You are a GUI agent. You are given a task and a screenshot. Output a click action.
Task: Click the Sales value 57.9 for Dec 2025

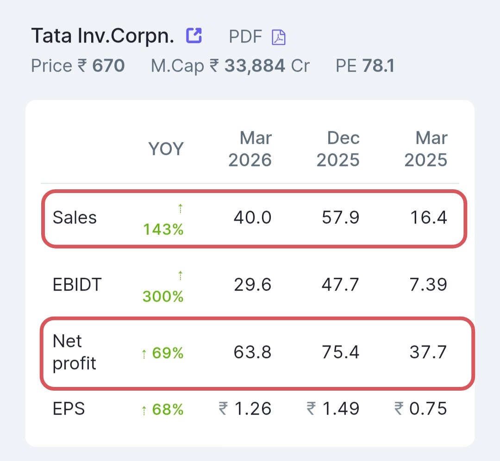pos(341,218)
